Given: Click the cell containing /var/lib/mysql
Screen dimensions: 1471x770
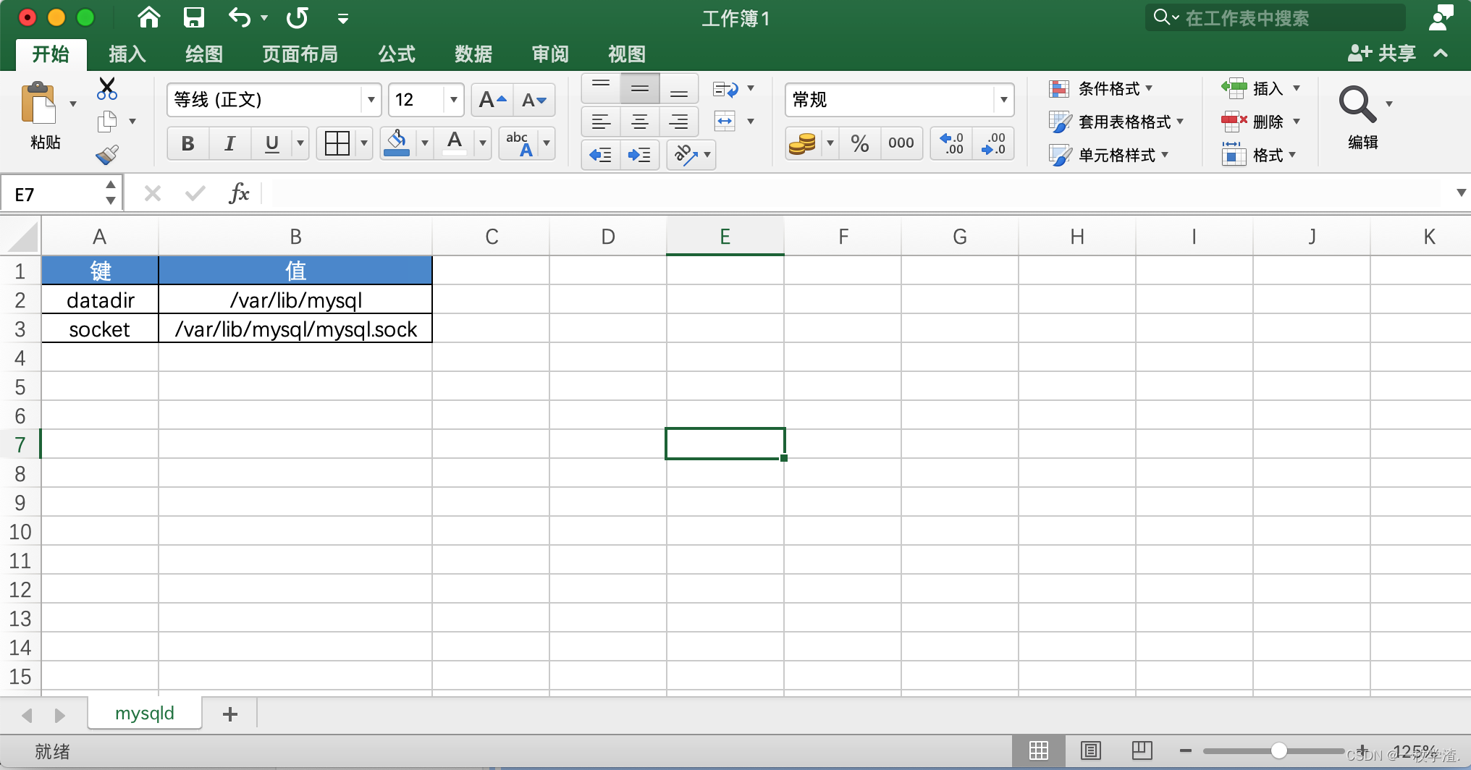Looking at the screenshot, I should pyautogui.click(x=295, y=300).
